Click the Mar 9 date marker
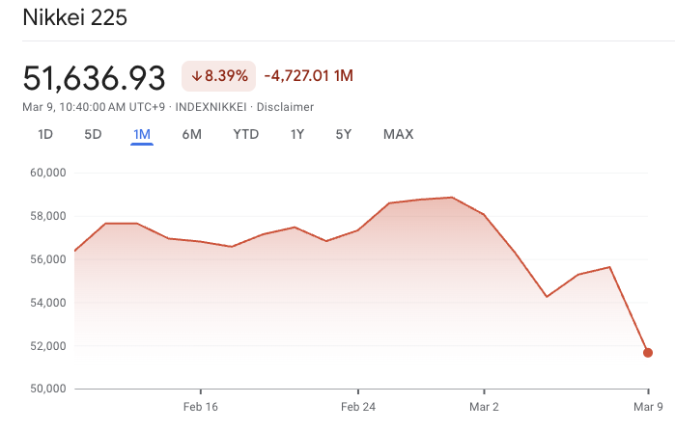The image size is (675, 430). pyautogui.click(x=648, y=407)
